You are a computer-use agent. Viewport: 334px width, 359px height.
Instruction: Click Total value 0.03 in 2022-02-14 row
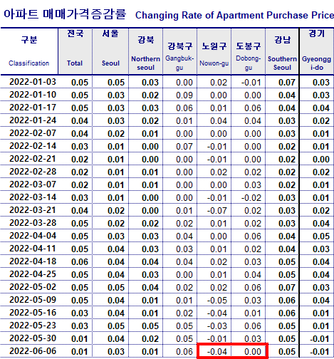click(x=80, y=147)
